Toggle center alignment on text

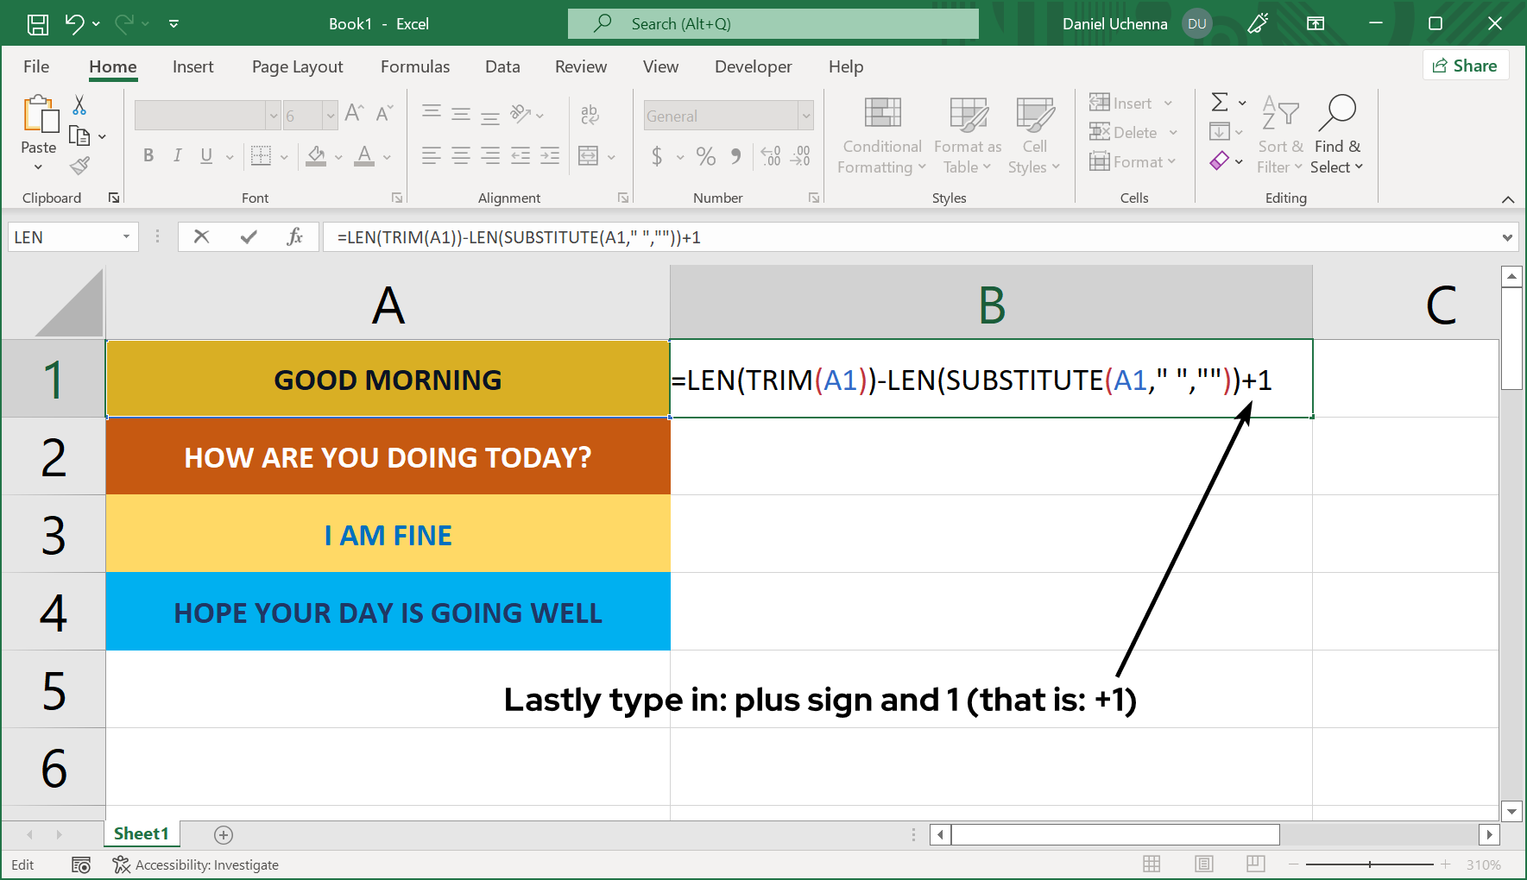tap(460, 156)
